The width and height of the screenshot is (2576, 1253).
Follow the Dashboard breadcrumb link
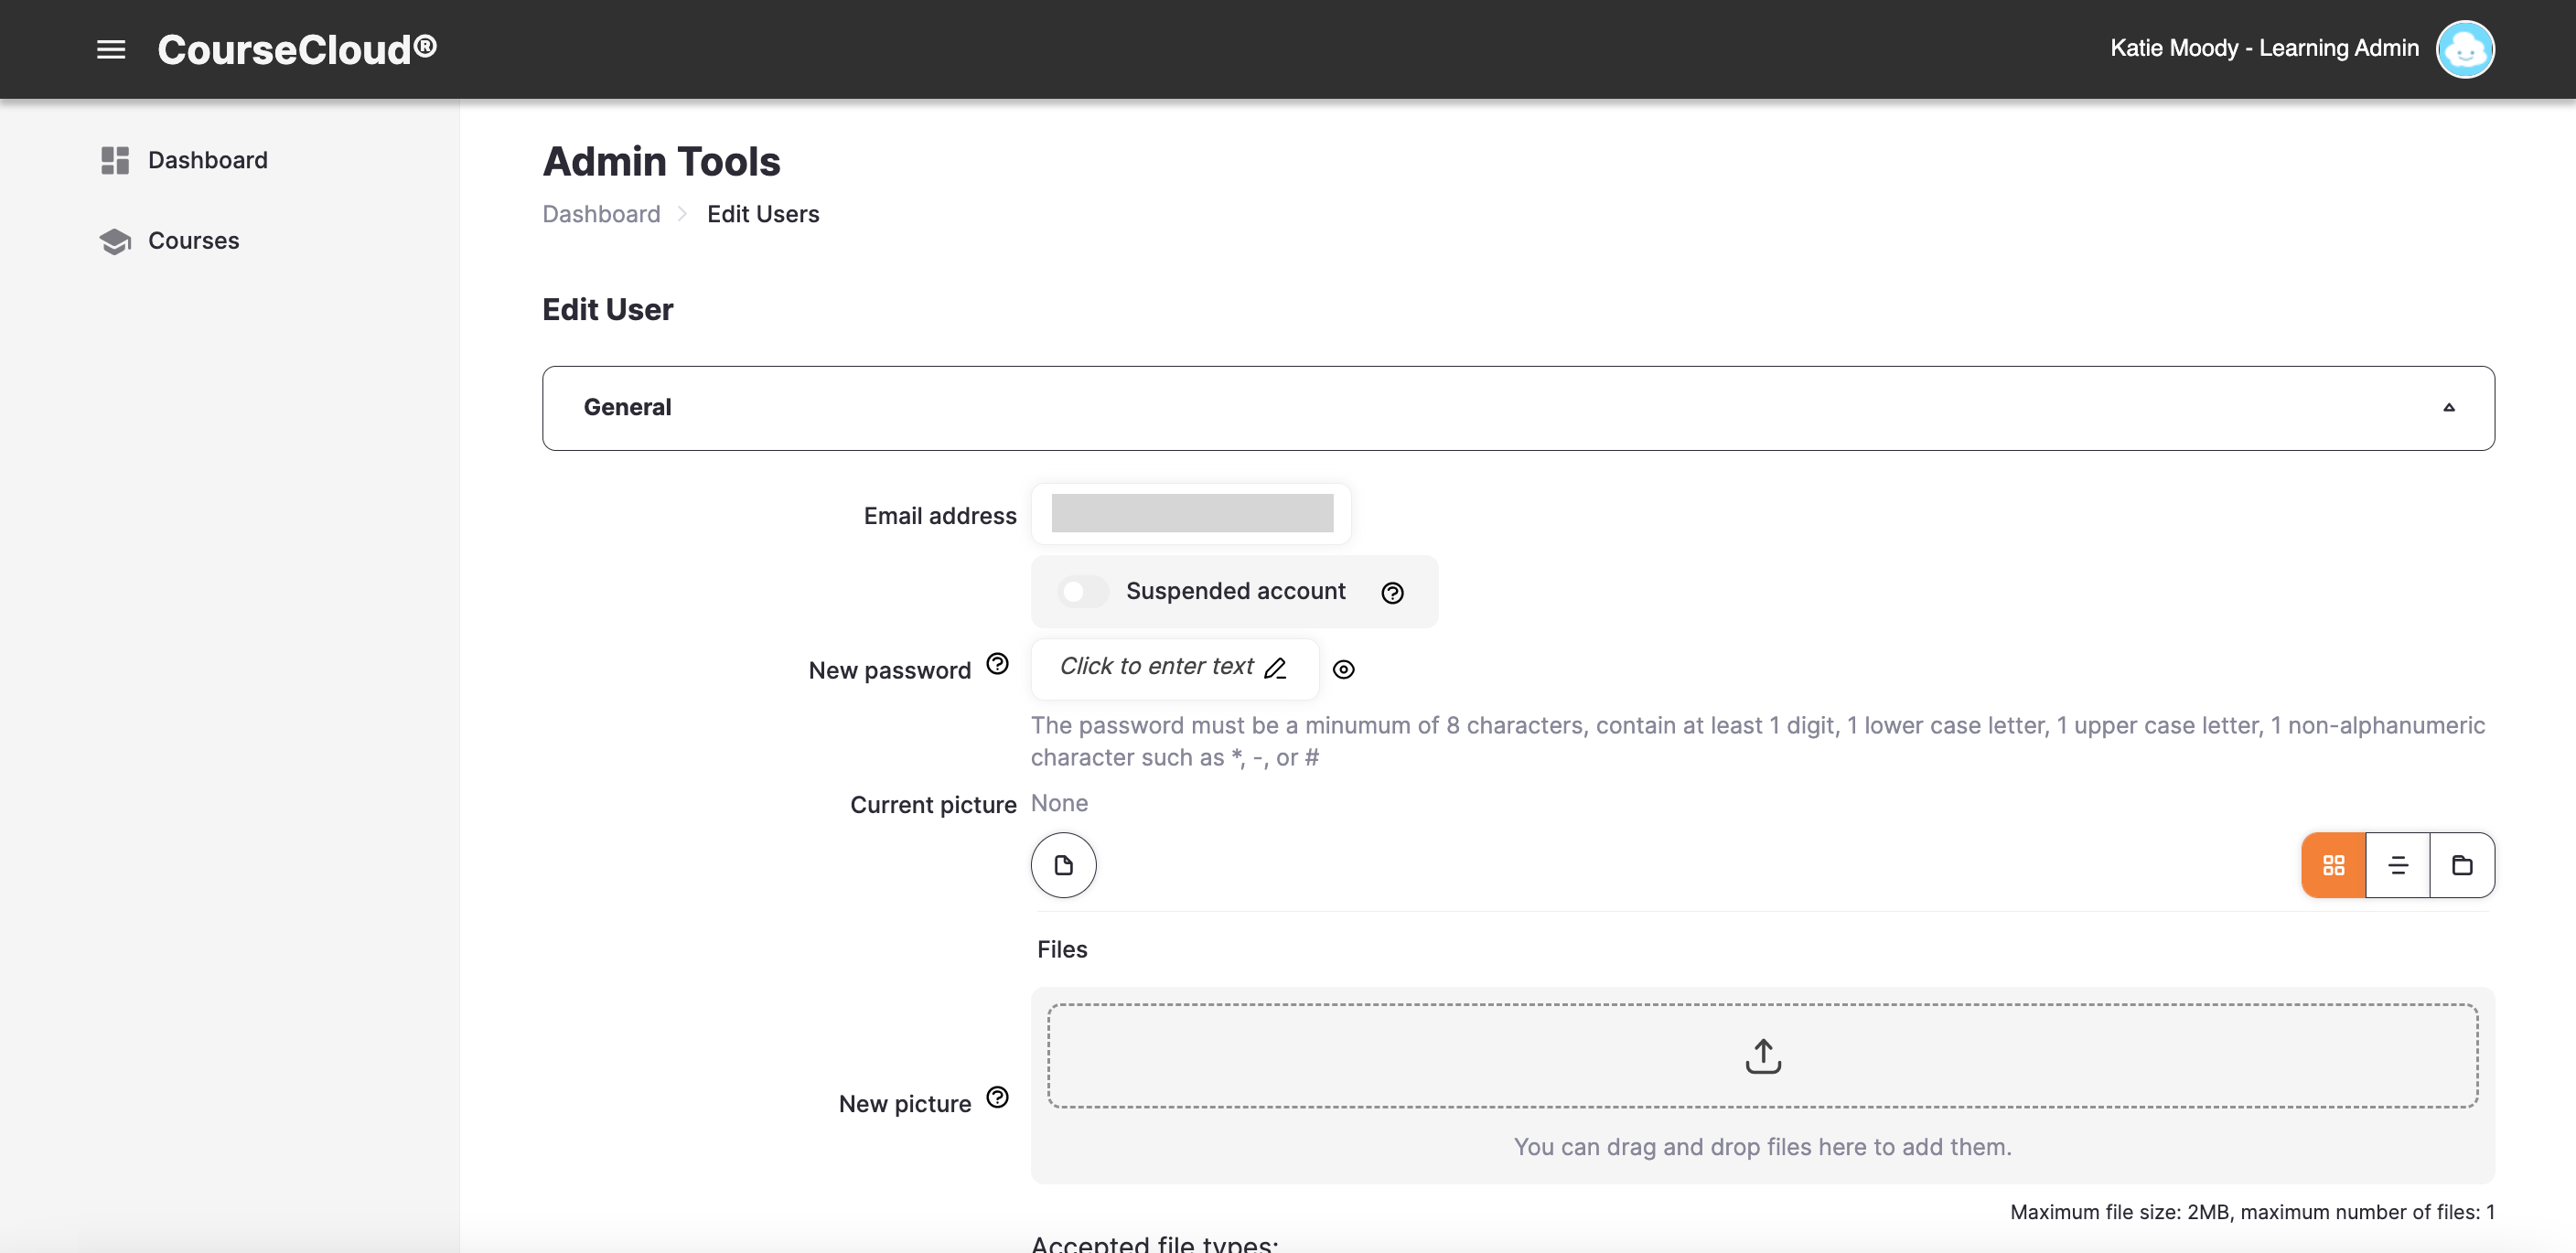click(601, 214)
